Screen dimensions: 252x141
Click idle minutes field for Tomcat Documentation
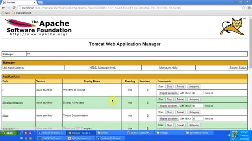[197, 119]
